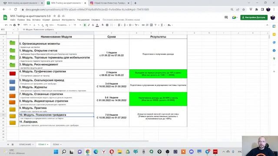Viewport: 278px width, 156px height.
Task: Toggle strikethrough formatting
Action: point(93,25)
